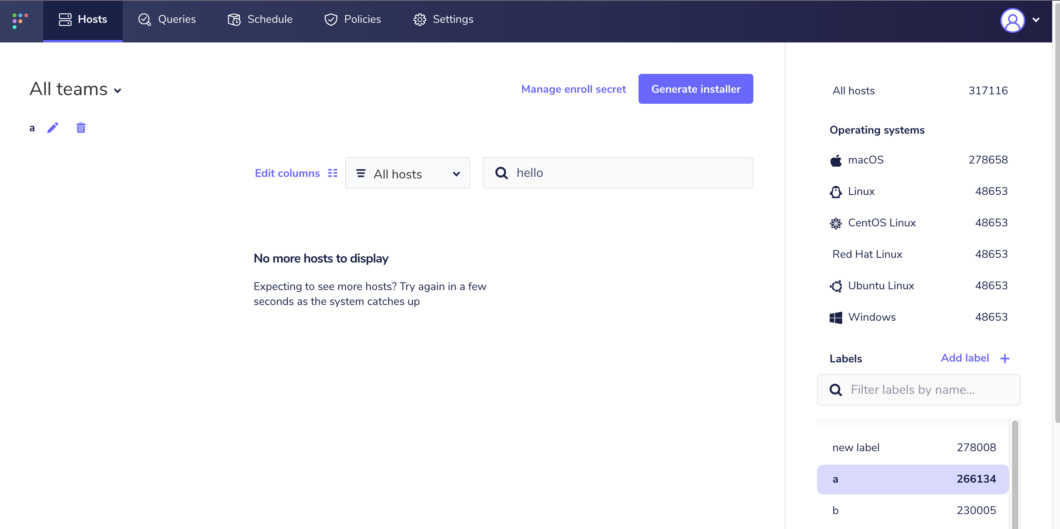Click the pencil icon to edit label 'a'

click(53, 127)
